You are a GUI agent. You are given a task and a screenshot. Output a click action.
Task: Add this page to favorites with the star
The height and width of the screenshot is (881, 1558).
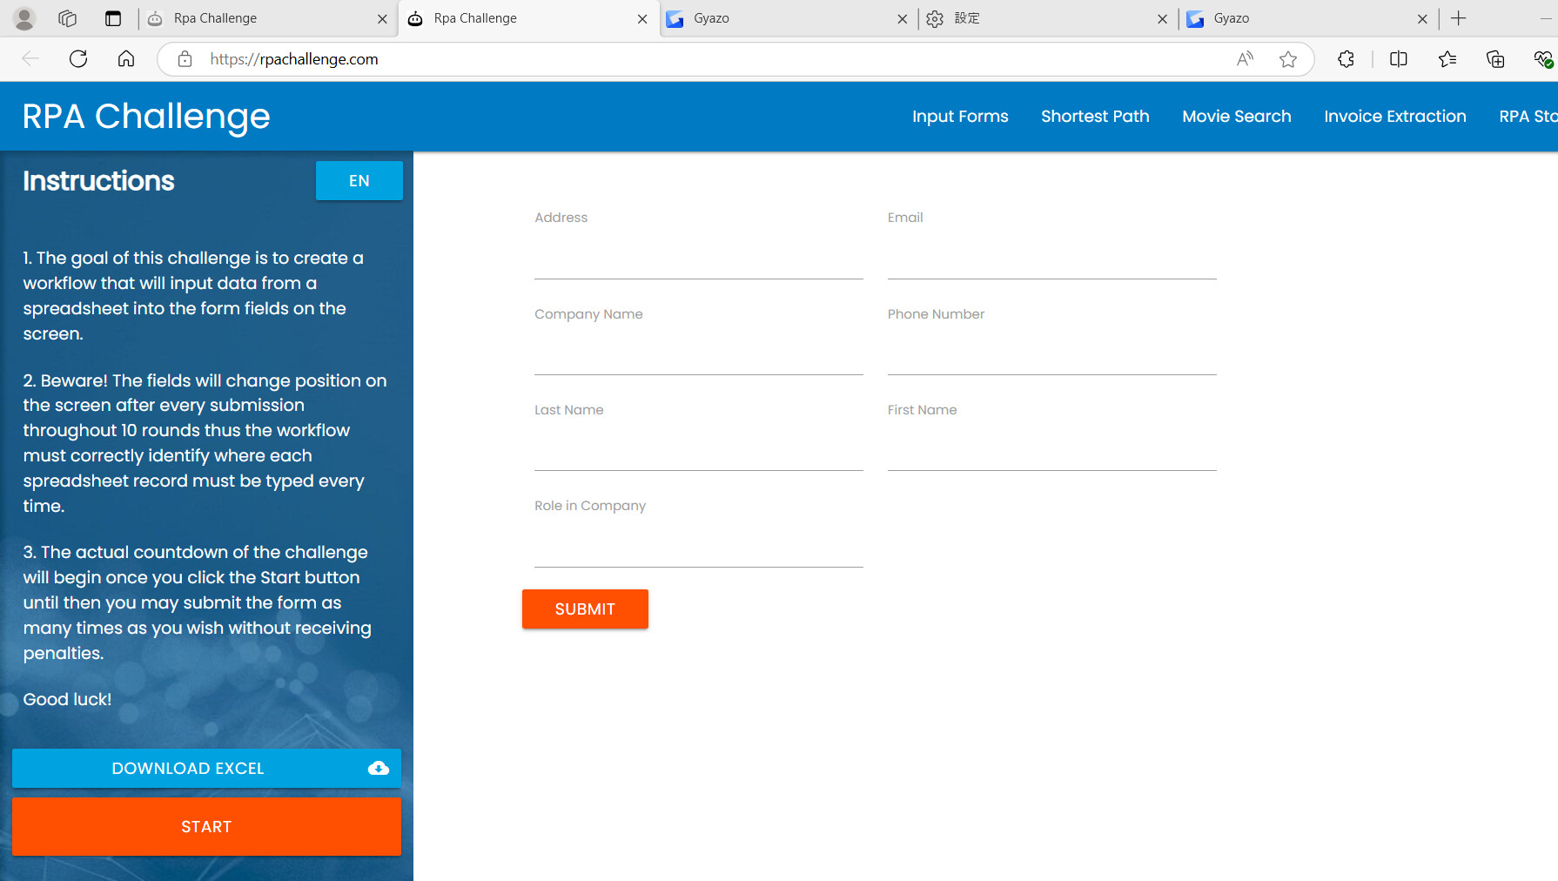[x=1288, y=59]
